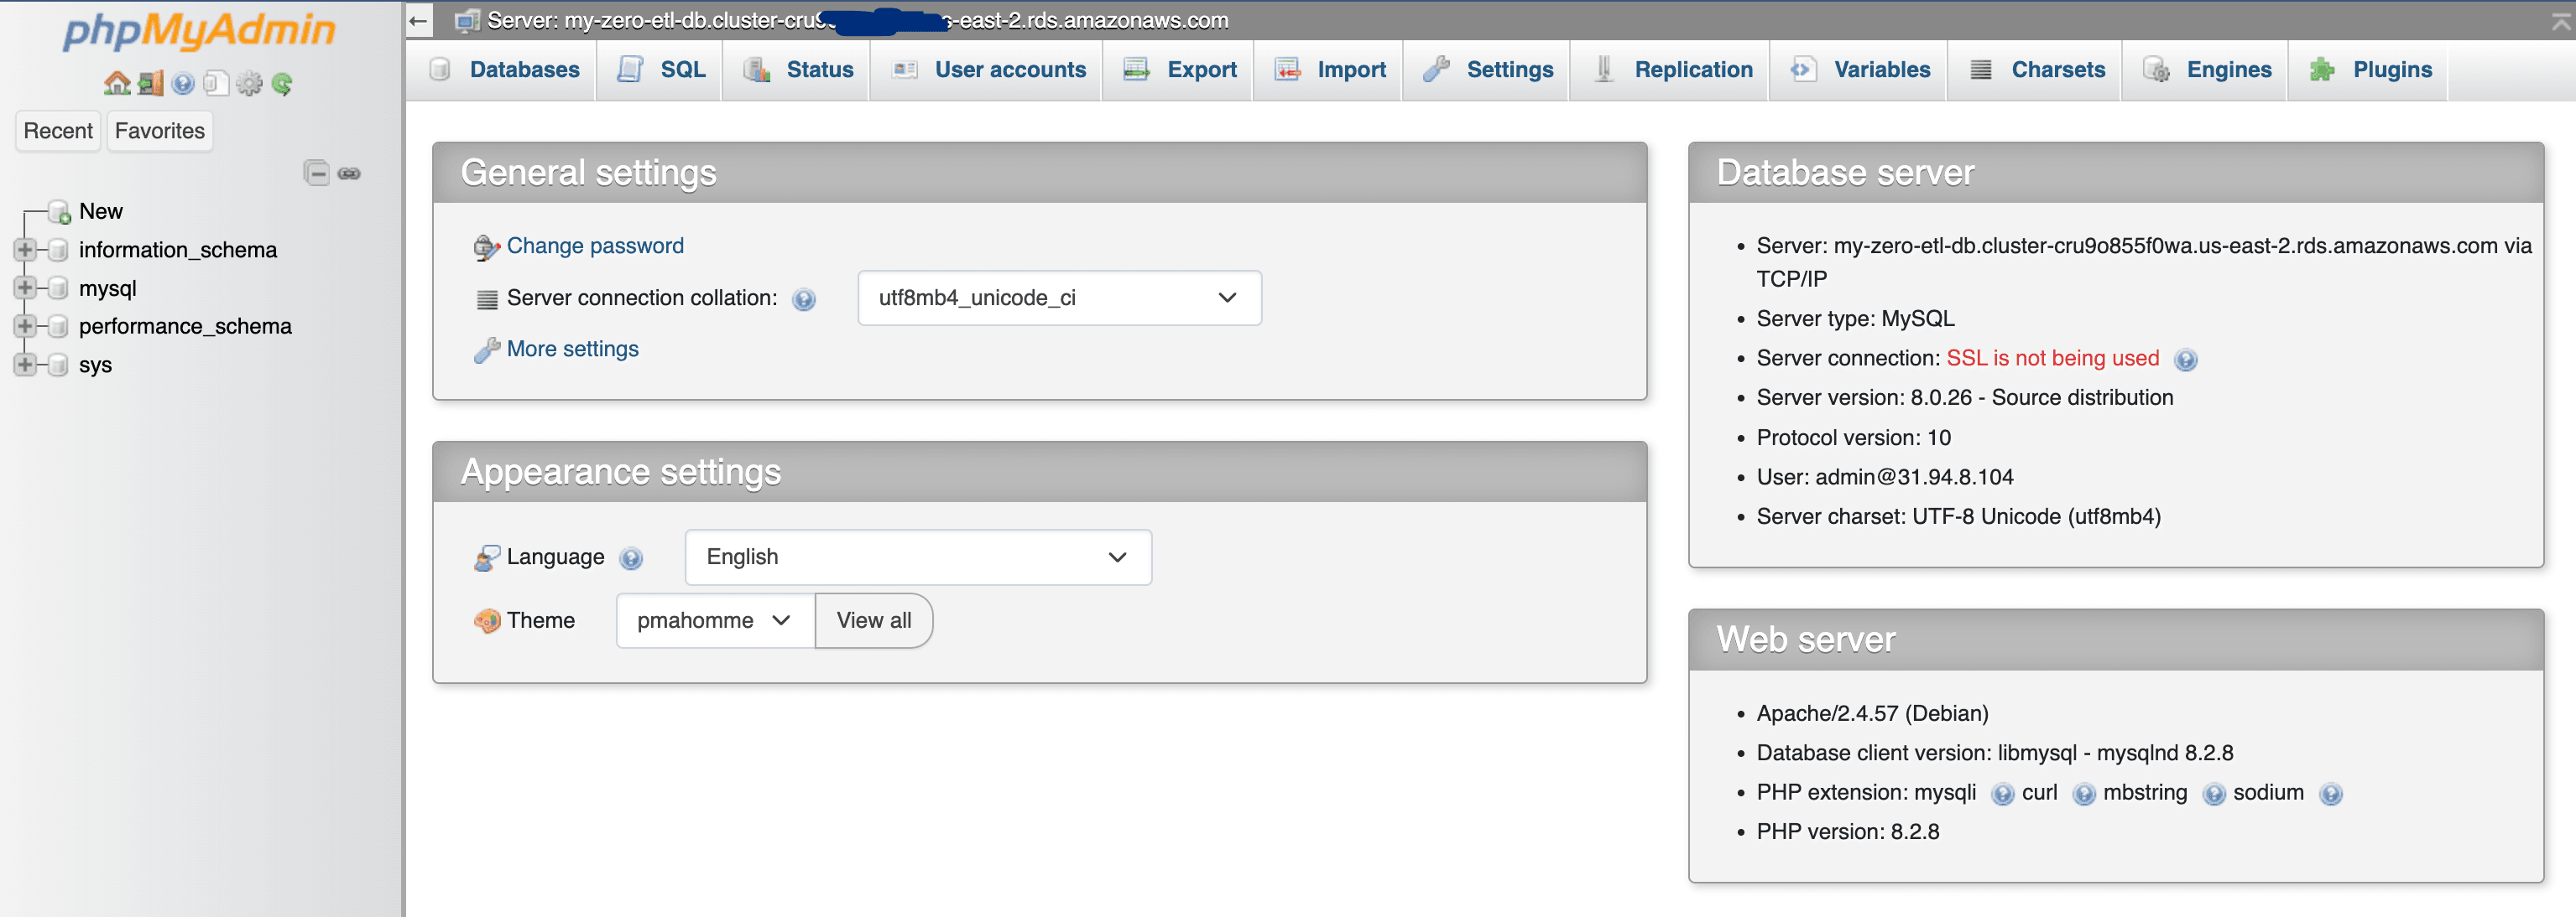The width and height of the screenshot is (2576, 917).
Task: Click the server name link in breadcrumb
Action: 858,21
